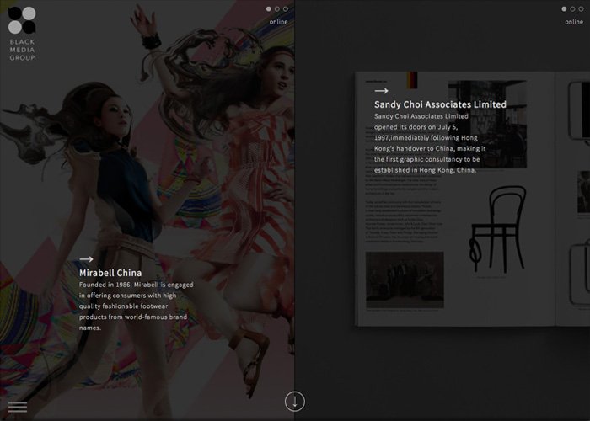Click the arrow above Mirabell China
The width and height of the screenshot is (590, 421).
click(86, 259)
